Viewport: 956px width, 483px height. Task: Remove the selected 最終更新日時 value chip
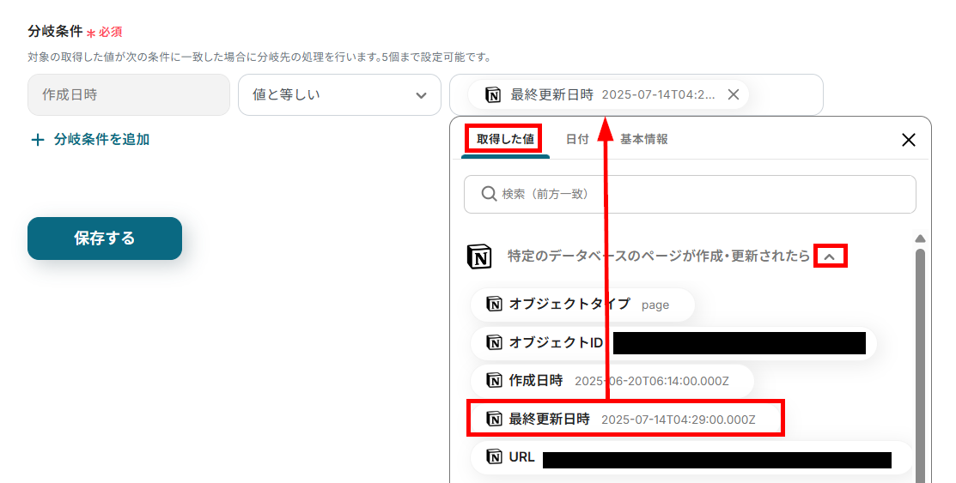pyautogui.click(x=734, y=94)
